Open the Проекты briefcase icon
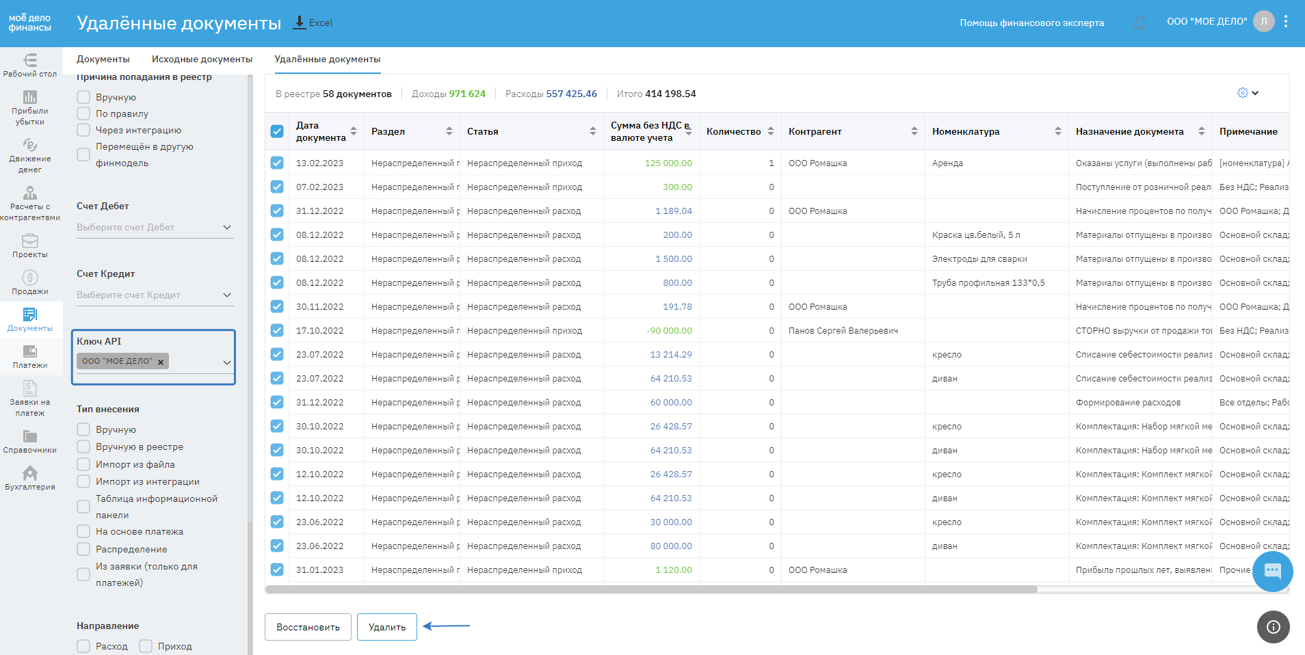The height and width of the screenshot is (655, 1305). point(30,245)
